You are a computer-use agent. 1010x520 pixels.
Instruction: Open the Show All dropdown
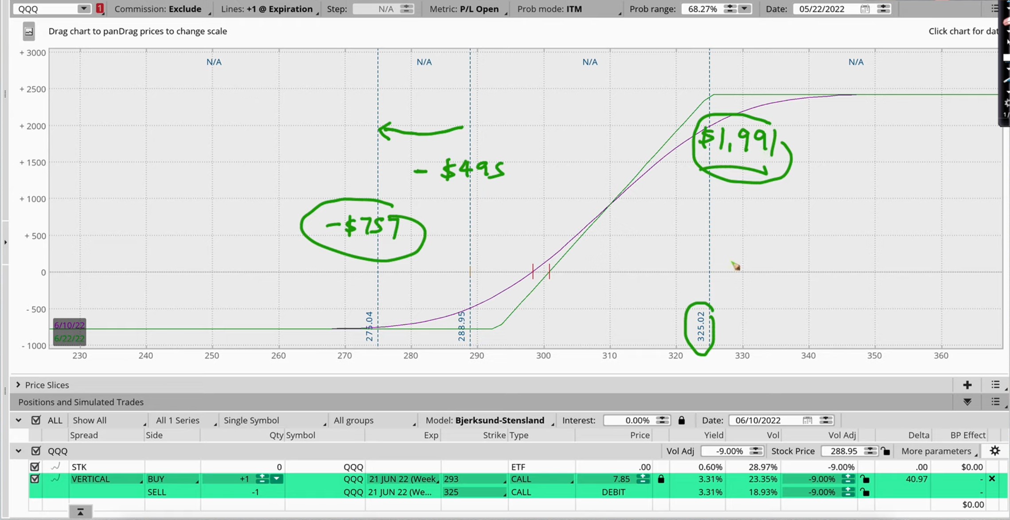[108, 420]
